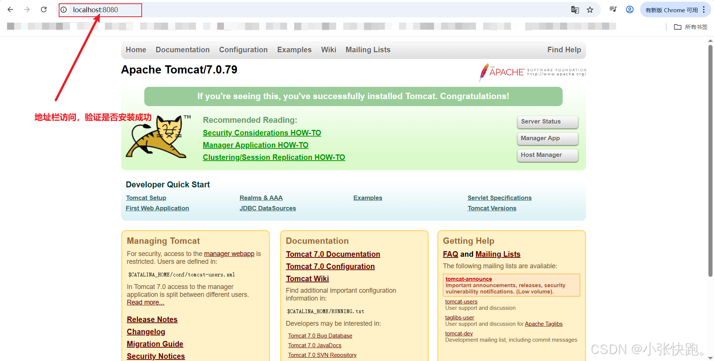The height and width of the screenshot is (361, 714).
Task: Open the Servlet Specifications link
Action: coord(499,198)
